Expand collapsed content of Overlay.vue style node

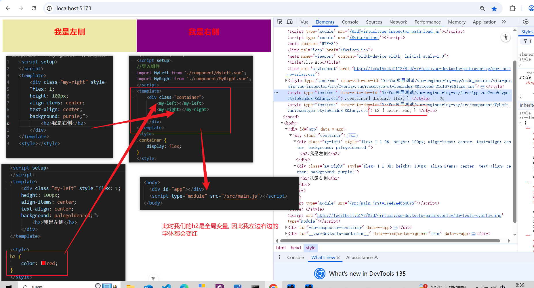coord(482,87)
